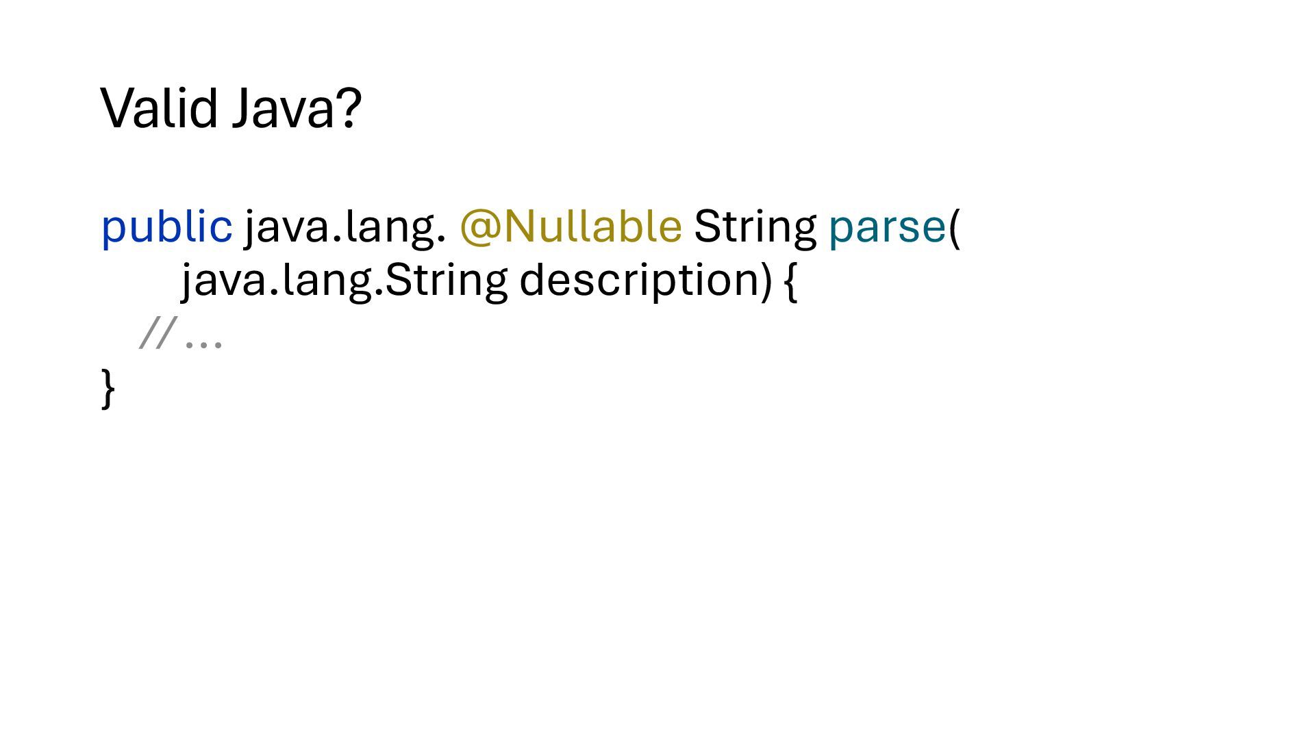Click the double slash comment marker
Image resolution: width=1315 pixels, height=739 pixels.
pyautogui.click(x=158, y=333)
